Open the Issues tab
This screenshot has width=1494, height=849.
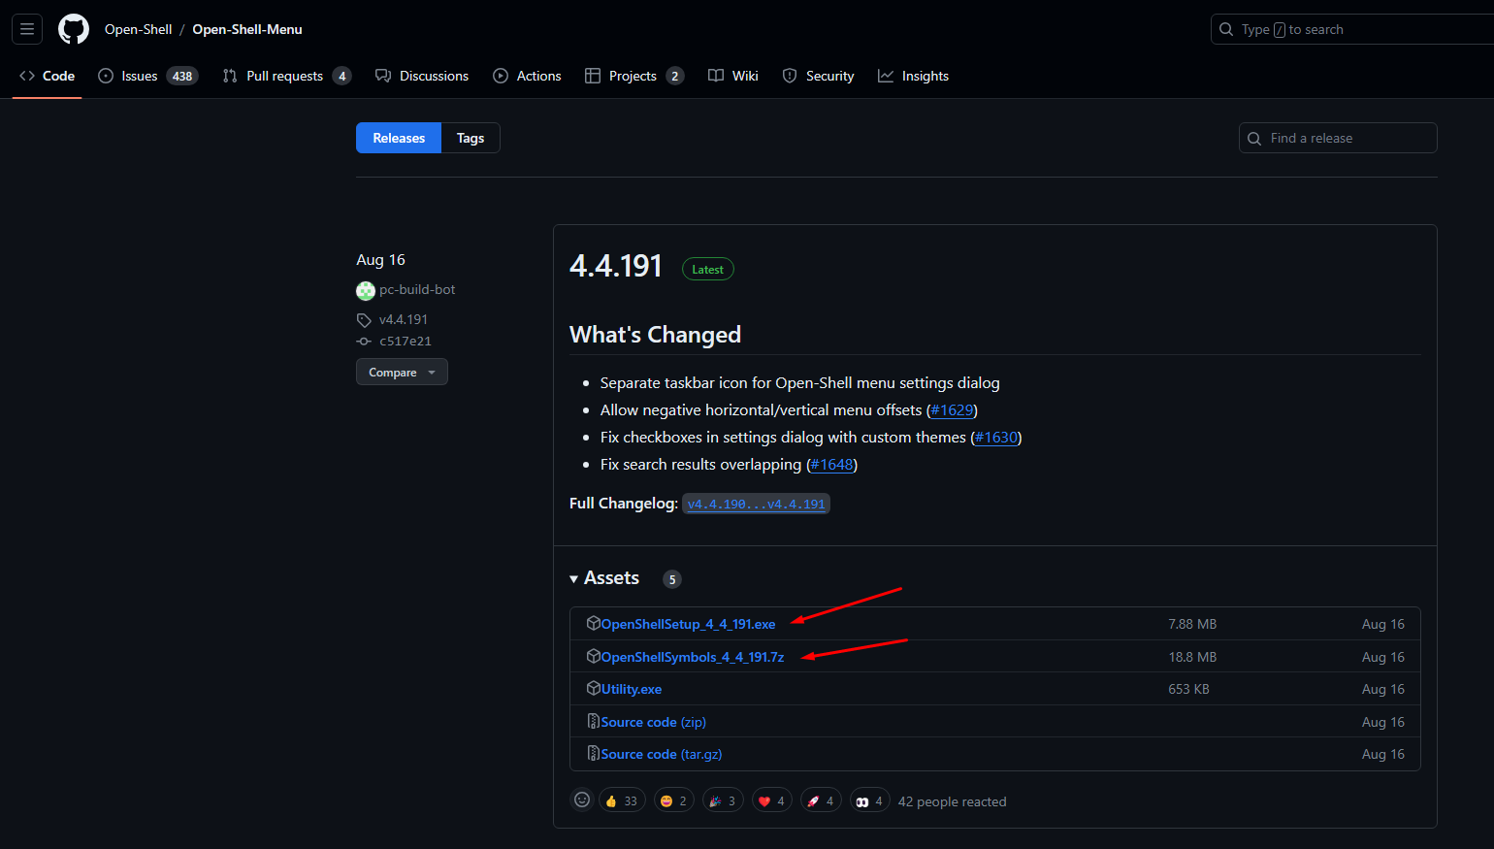[147, 76]
